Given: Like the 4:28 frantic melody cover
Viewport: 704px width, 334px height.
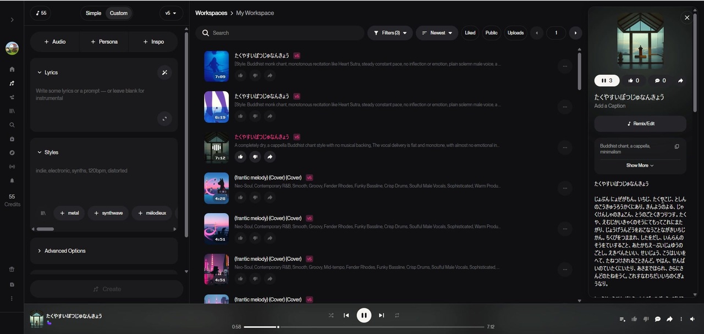Looking at the screenshot, I should click(240, 197).
